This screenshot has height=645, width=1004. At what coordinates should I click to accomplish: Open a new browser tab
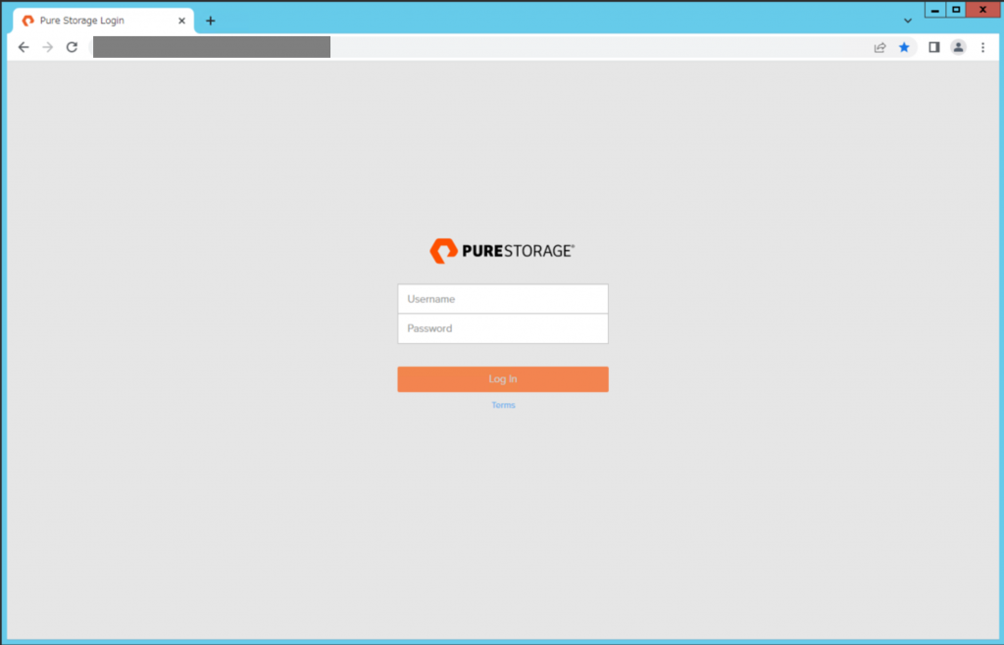pyautogui.click(x=210, y=20)
